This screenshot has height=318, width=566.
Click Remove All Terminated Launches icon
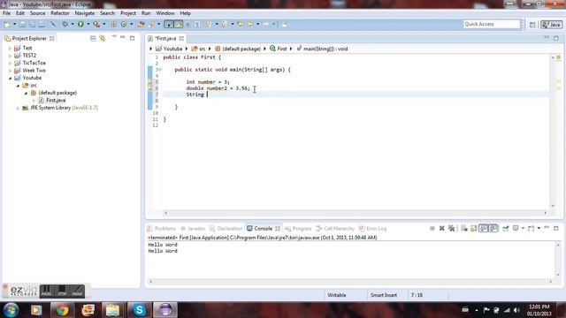451,228
